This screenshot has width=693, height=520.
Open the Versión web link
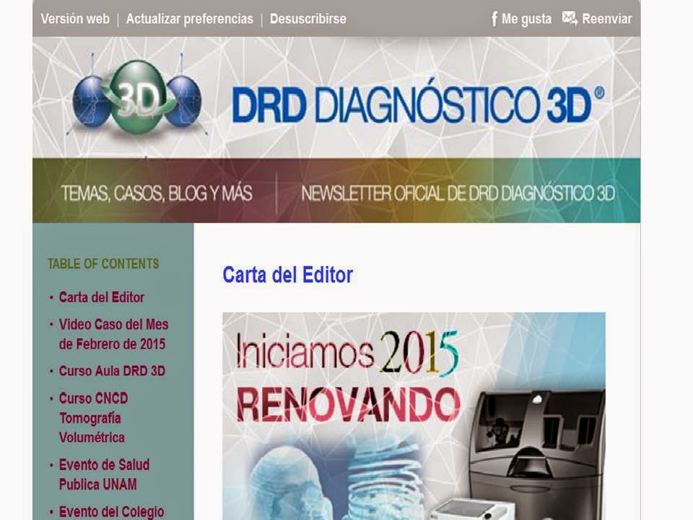click(x=74, y=19)
